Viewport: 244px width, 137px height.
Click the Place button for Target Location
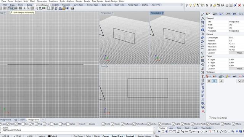pos(236,68)
